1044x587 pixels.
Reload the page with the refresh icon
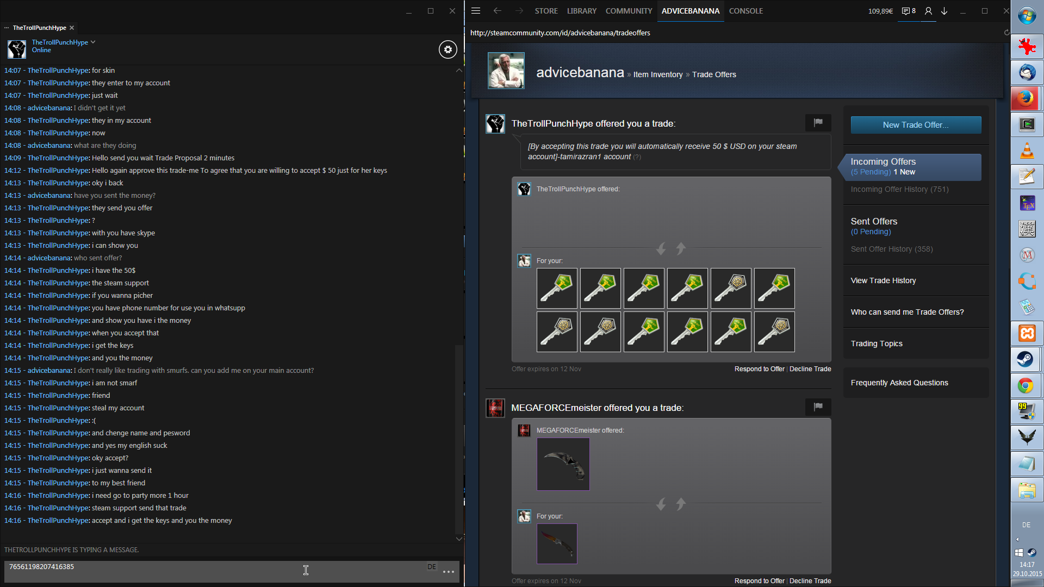1006,33
